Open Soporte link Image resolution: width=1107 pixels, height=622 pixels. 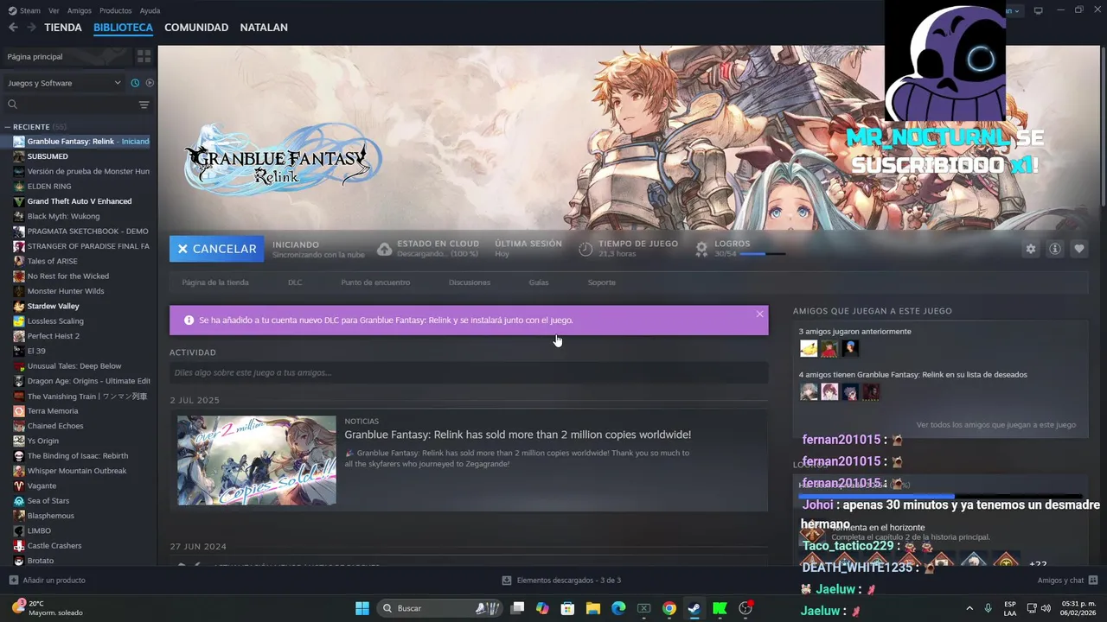click(x=602, y=282)
